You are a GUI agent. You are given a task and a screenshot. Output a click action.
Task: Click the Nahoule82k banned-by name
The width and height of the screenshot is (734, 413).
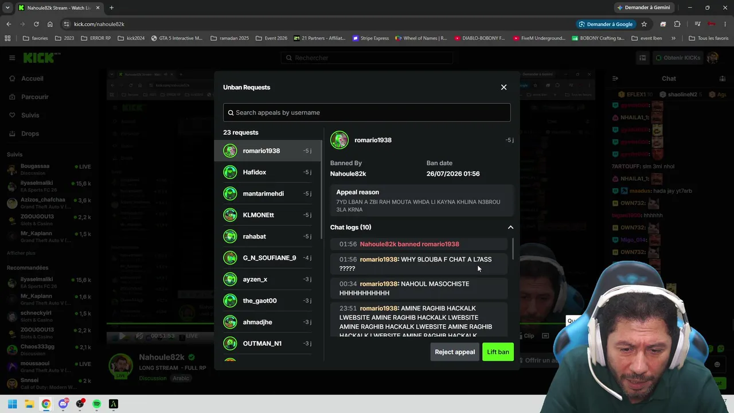348,174
